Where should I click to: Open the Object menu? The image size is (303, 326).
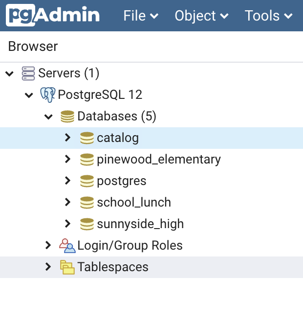click(201, 16)
